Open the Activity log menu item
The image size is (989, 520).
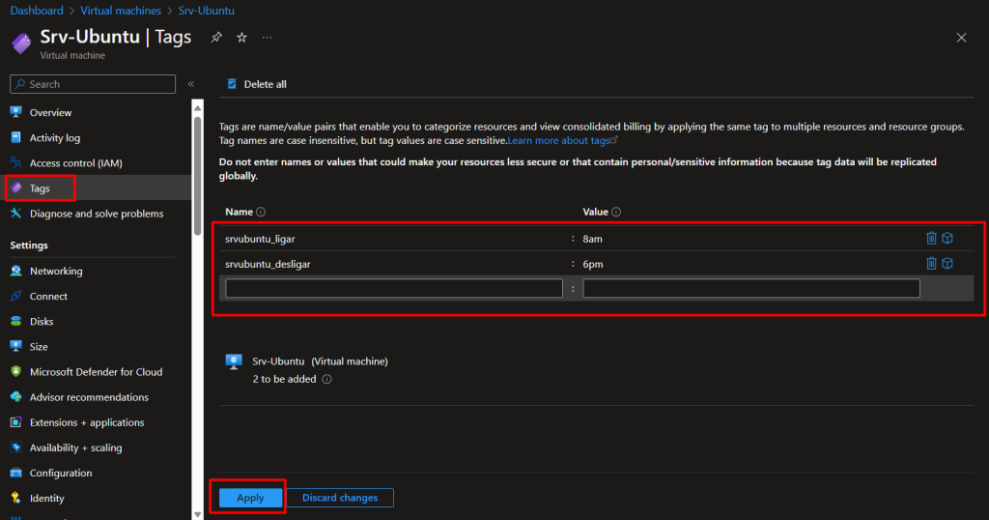pyautogui.click(x=54, y=138)
